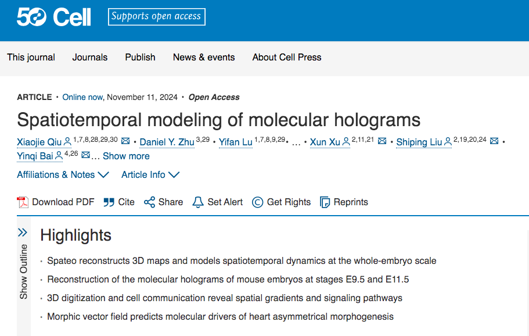Image resolution: width=529 pixels, height=336 pixels.
Task: Expand the Show Outline sidebar arrows
Action: coord(22,233)
